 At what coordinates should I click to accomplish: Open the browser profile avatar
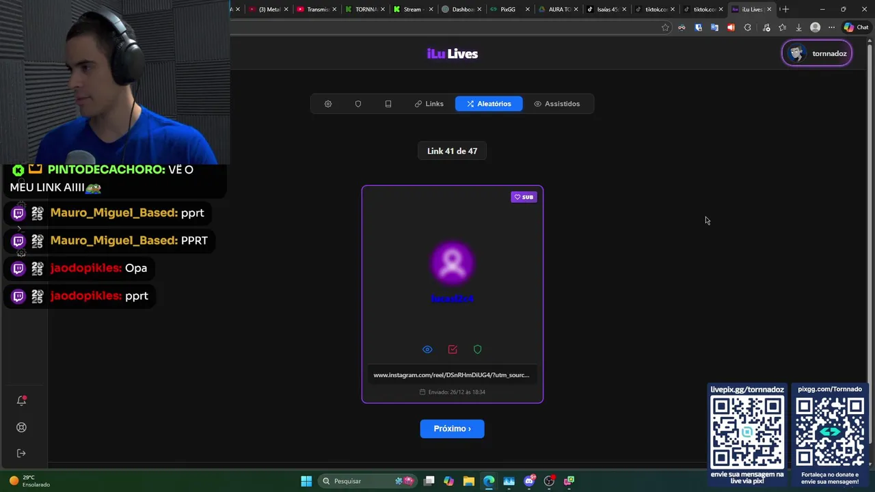coord(815,27)
